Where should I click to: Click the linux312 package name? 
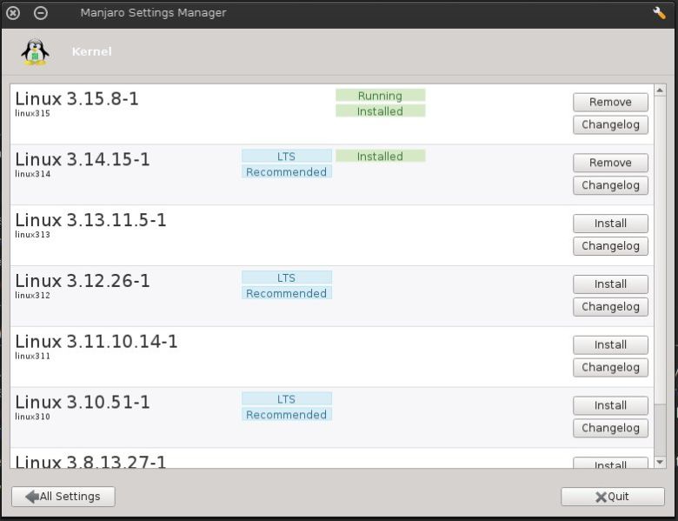[x=33, y=296]
